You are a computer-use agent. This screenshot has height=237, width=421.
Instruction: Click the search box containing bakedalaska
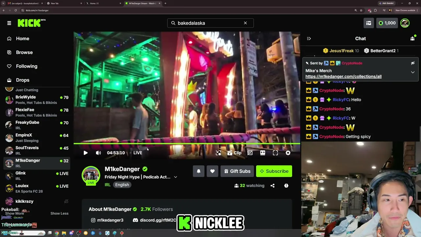point(210,23)
